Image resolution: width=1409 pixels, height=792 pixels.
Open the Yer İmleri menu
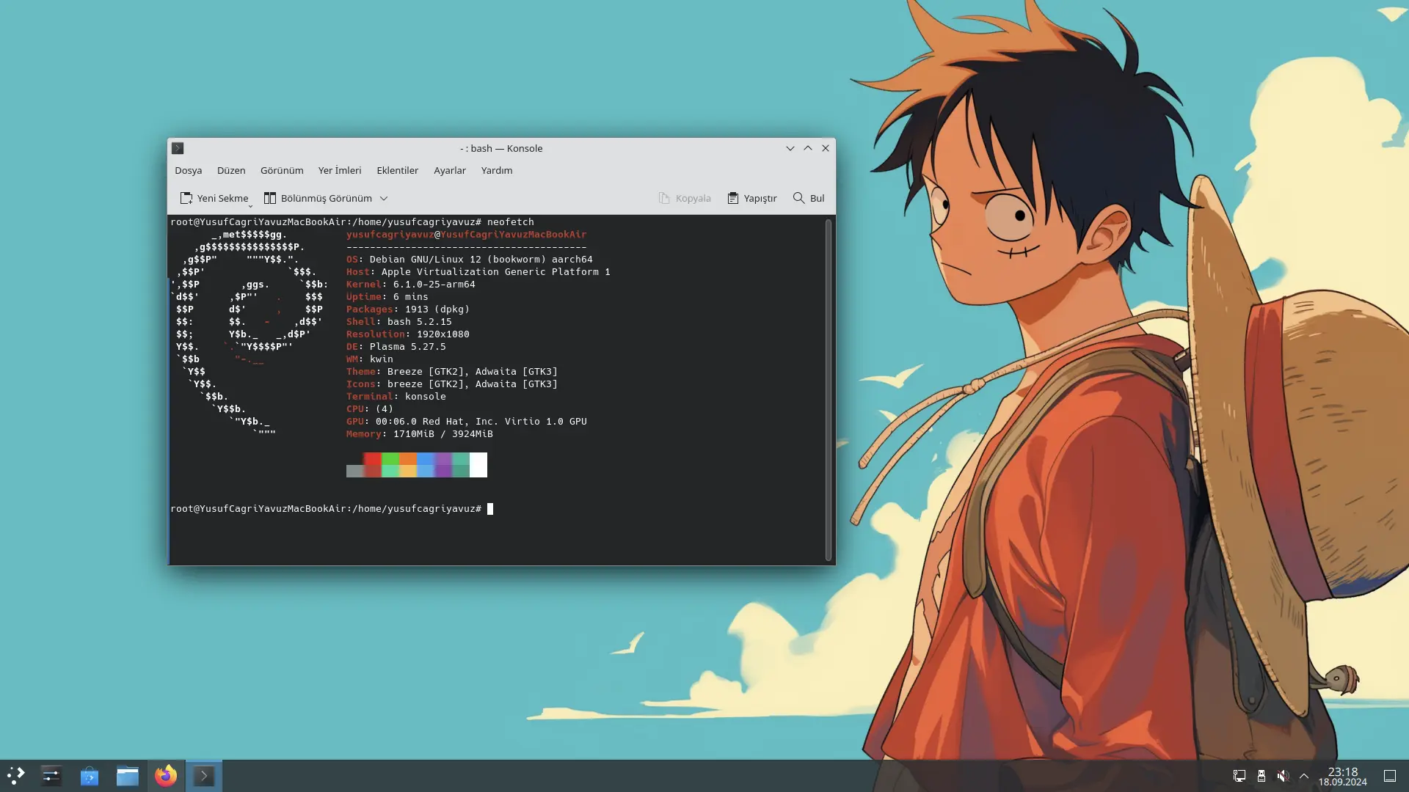[x=340, y=170]
